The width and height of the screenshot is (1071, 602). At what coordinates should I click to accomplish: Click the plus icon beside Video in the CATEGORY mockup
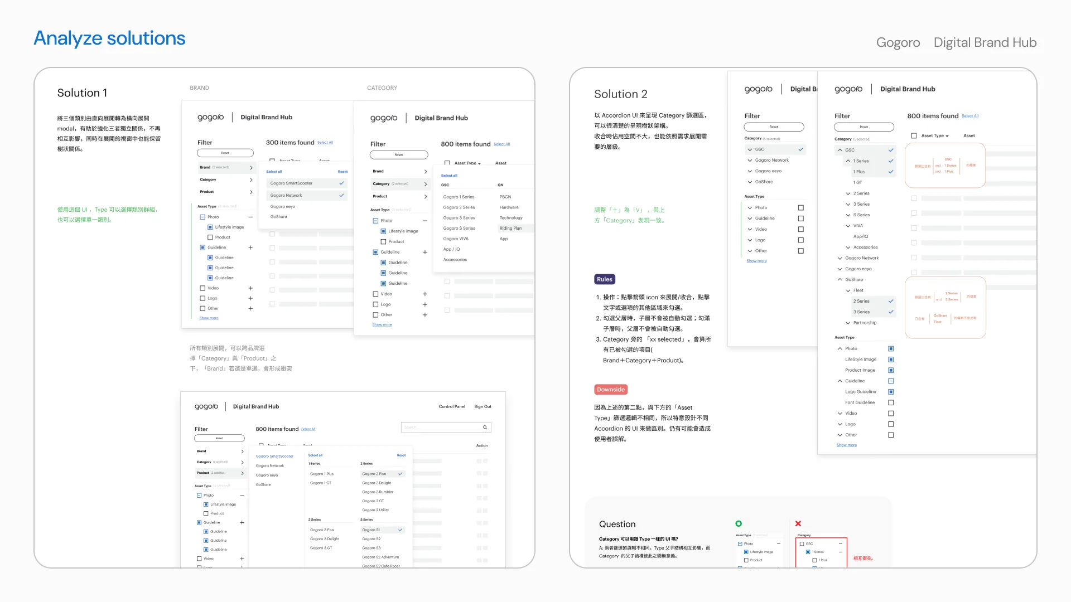point(425,294)
